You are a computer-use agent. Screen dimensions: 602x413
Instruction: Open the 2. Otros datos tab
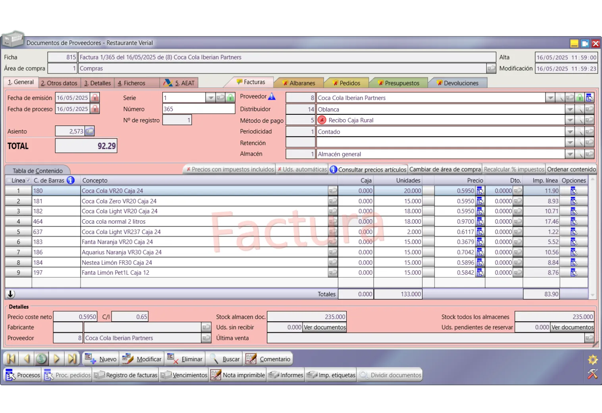[59, 83]
